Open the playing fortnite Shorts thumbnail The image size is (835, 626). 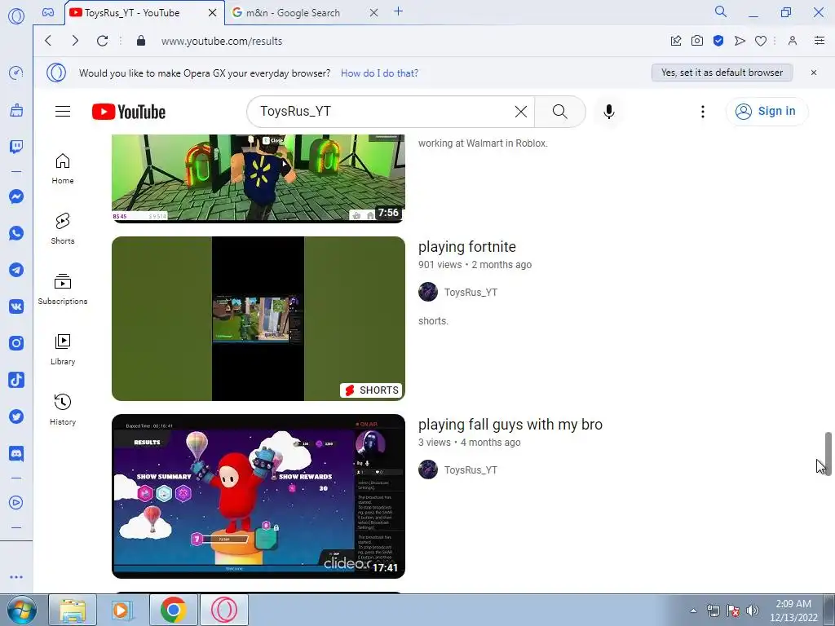[x=258, y=319]
